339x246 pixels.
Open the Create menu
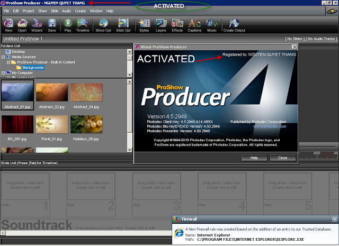tap(81, 11)
